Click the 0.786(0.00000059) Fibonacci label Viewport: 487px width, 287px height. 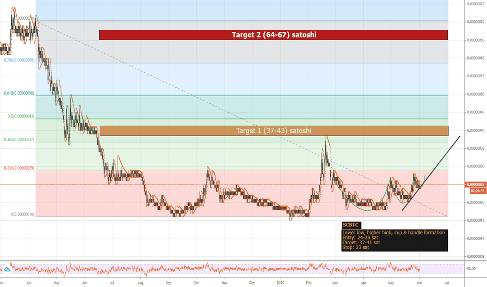[19, 60]
